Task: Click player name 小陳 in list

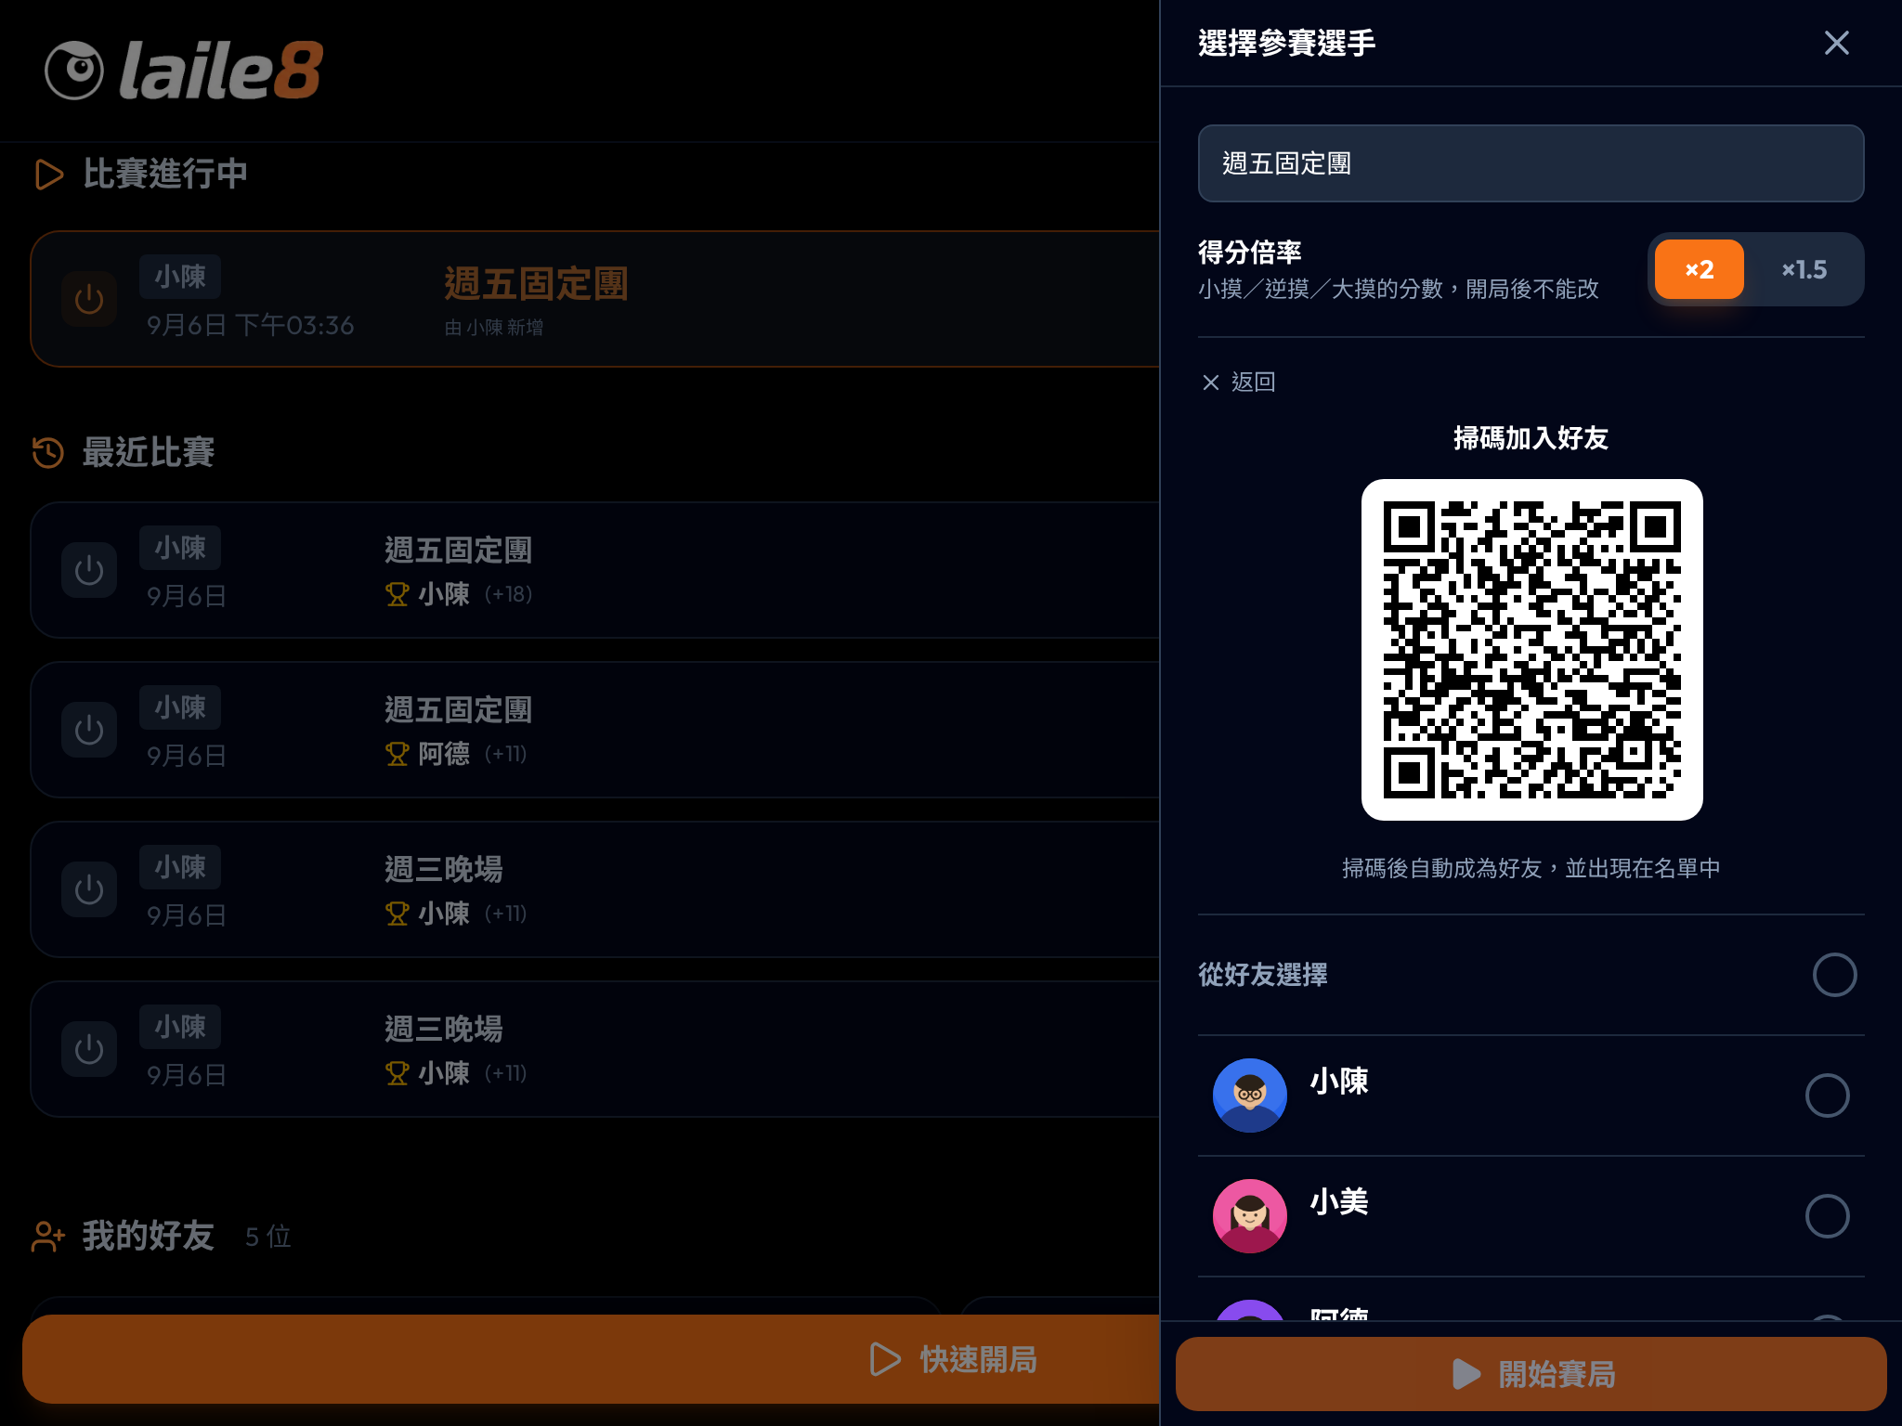Action: click(1338, 1082)
